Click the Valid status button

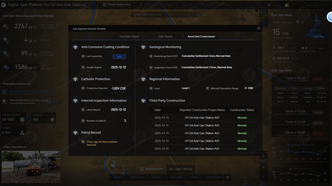tap(119, 57)
